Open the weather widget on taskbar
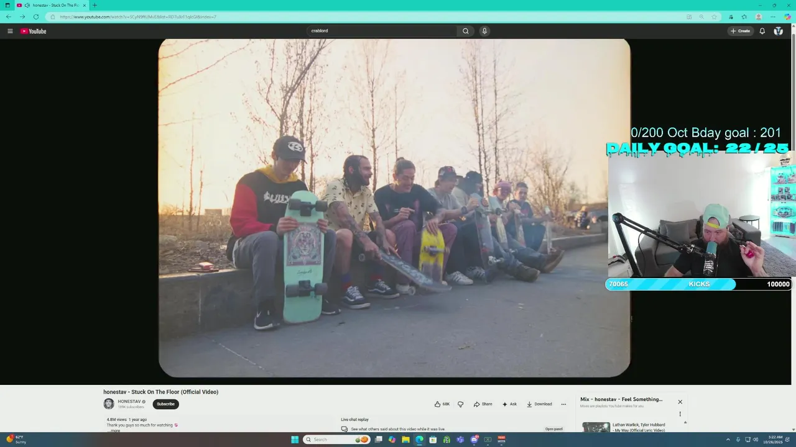This screenshot has height=447, width=796. 16,440
